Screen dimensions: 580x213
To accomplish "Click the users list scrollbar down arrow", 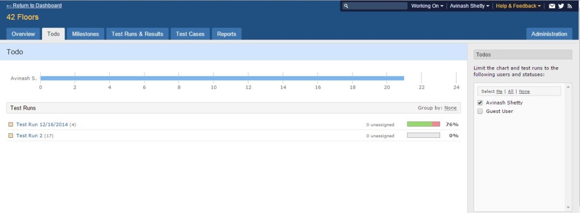I will click(x=568, y=207).
